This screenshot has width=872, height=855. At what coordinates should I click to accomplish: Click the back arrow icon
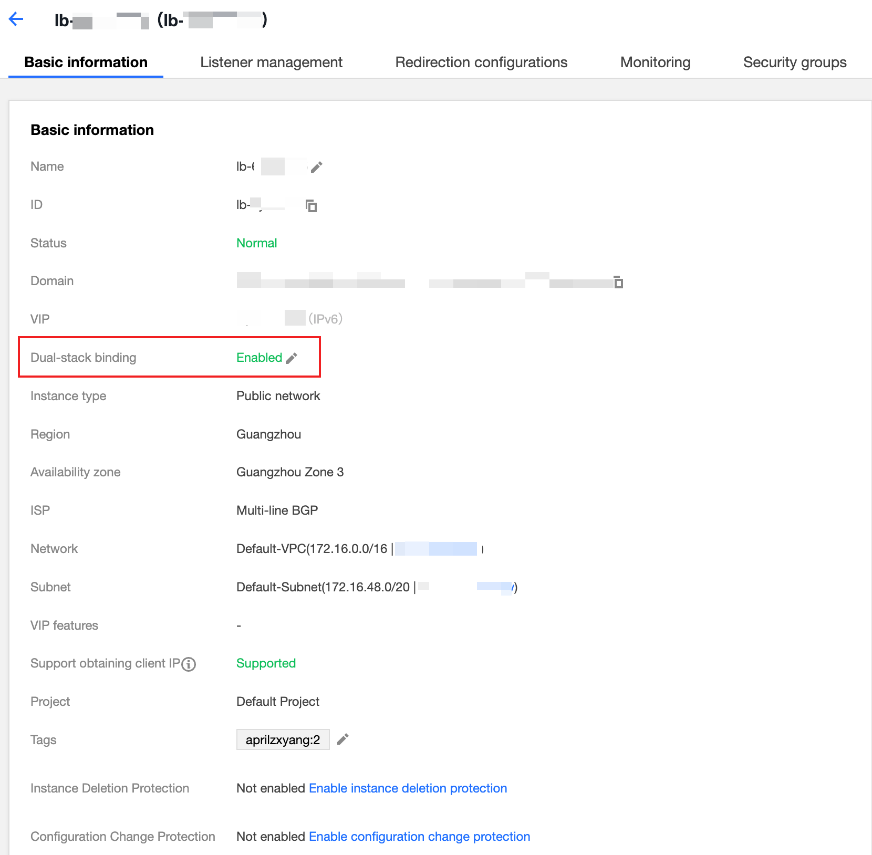[x=16, y=19]
